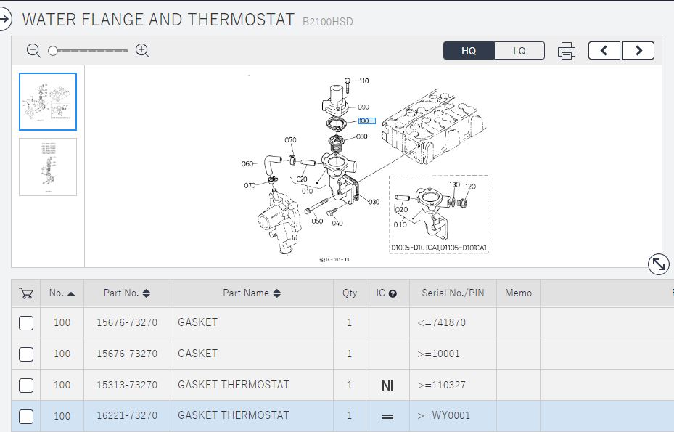Viewport: 674px width, 432px height.
Task: Switch to LQ image quality tab
Action: point(519,50)
